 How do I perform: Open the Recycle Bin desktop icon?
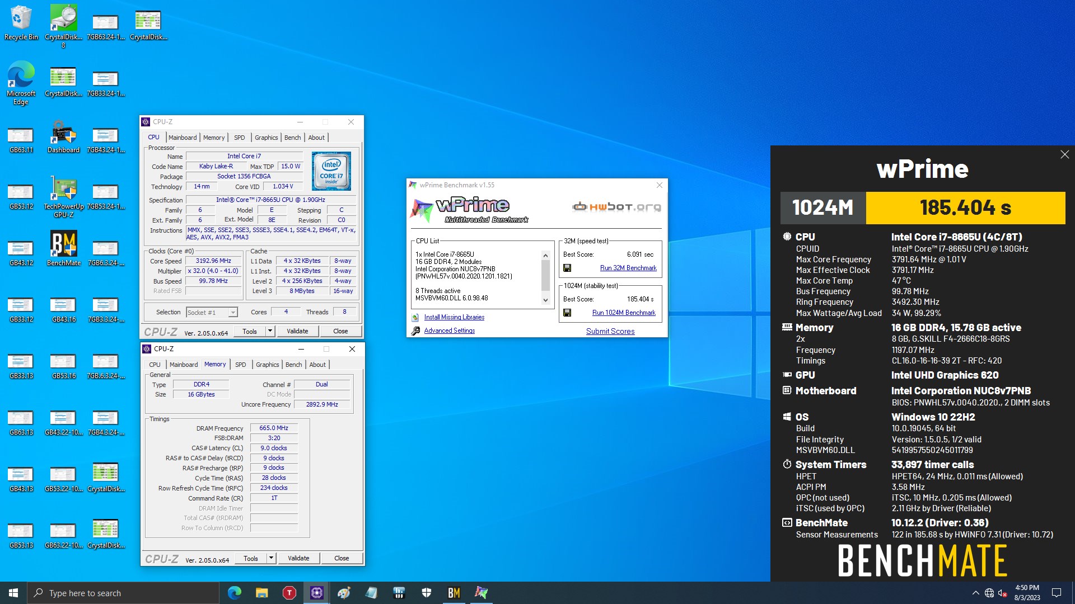coord(21,22)
